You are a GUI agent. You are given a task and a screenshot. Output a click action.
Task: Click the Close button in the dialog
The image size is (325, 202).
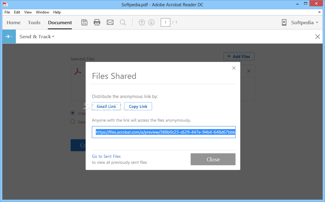point(213,159)
